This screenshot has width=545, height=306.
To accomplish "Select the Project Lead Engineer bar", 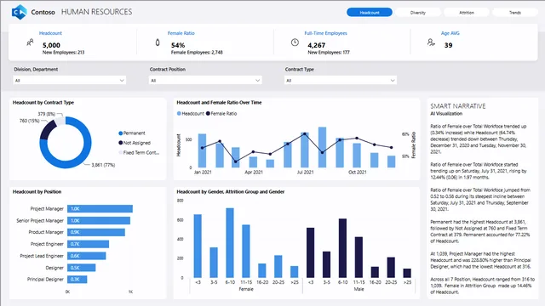I will (x=87, y=256).
